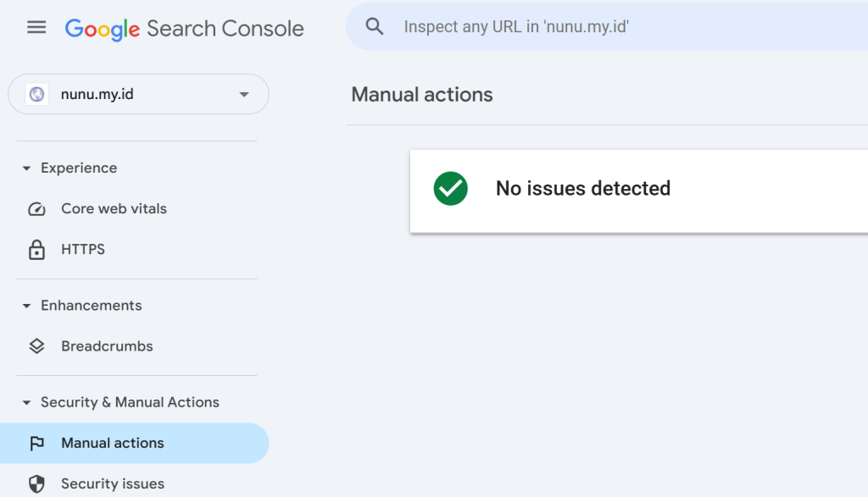The height and width of the screenshot is (497, 868).
Task: Click the Core web vitals gauge icon
Action: click(x=36, y=209)
